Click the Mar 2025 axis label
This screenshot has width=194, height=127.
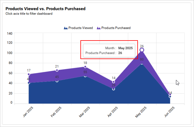(85, 111)
